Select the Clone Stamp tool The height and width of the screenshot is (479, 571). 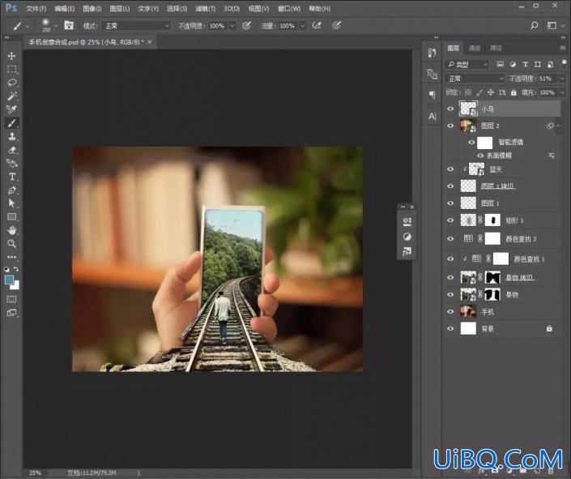[x=11, y=137]
